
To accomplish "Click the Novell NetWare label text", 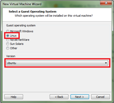I will tap(20, 40).
